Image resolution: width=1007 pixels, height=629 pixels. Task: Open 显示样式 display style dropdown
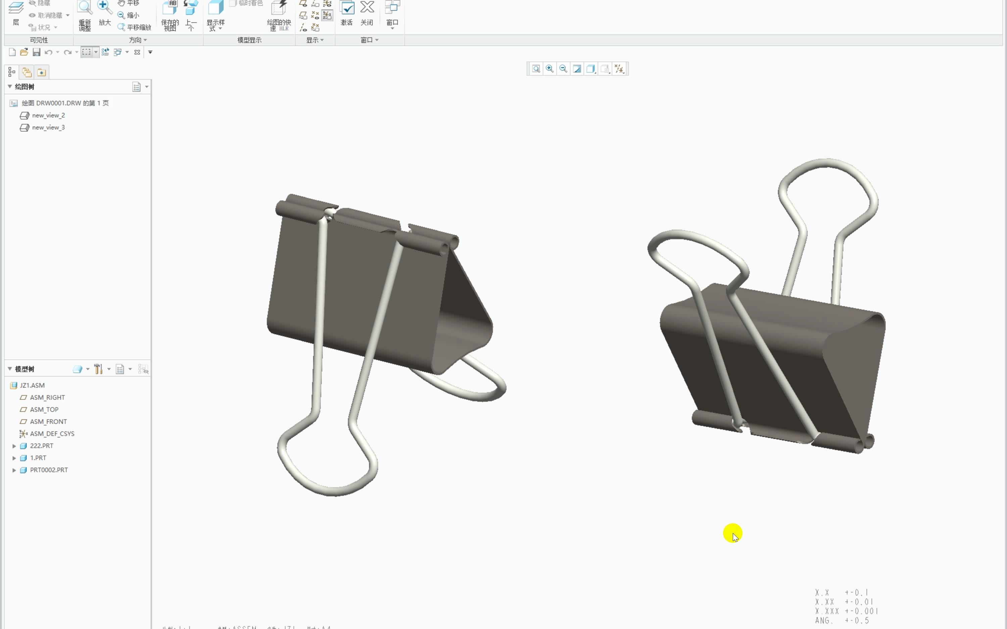pyautogui.click(x=215, y=16)
